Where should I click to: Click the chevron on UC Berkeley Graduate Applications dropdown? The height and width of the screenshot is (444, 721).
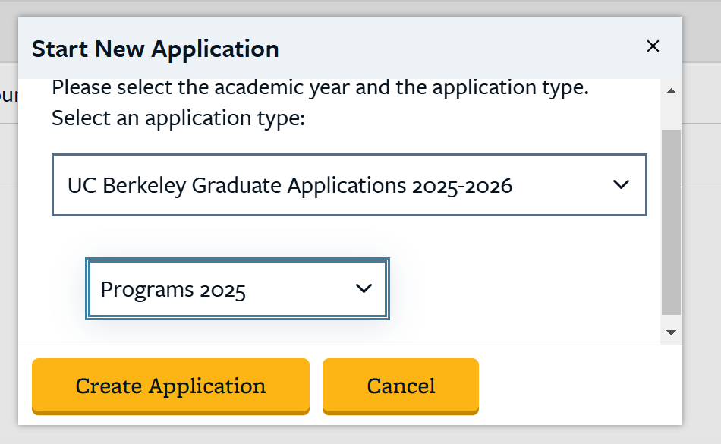pos(621,184)
